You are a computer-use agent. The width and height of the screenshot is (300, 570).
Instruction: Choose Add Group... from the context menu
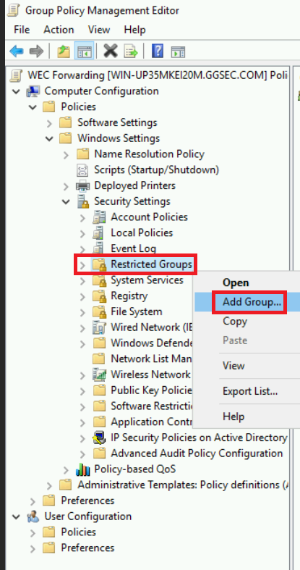(247, 302)
